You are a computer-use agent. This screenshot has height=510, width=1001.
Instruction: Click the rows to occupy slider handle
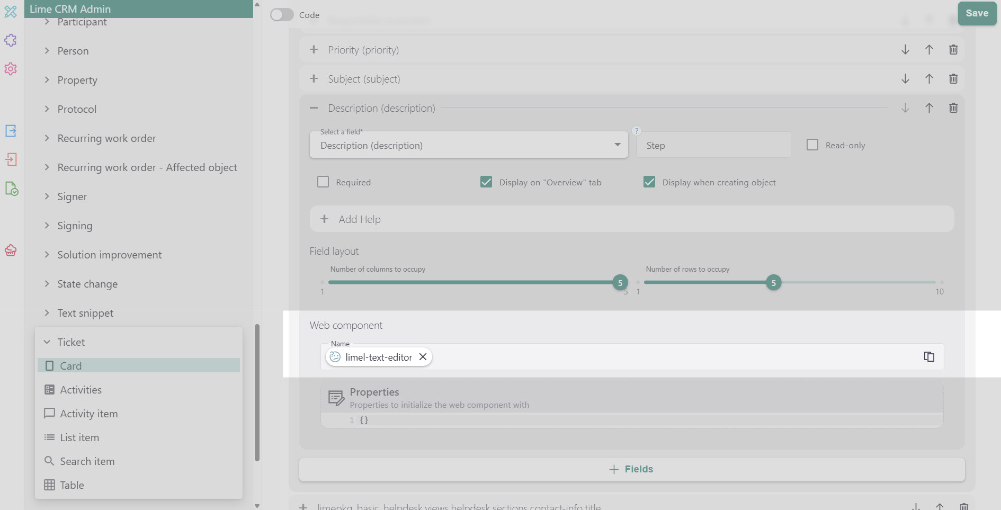click(x=773, y=283)
